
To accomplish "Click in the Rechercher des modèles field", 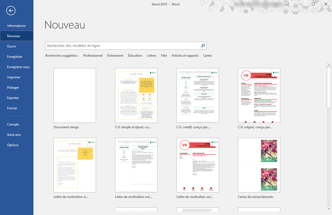I will 122,46.
